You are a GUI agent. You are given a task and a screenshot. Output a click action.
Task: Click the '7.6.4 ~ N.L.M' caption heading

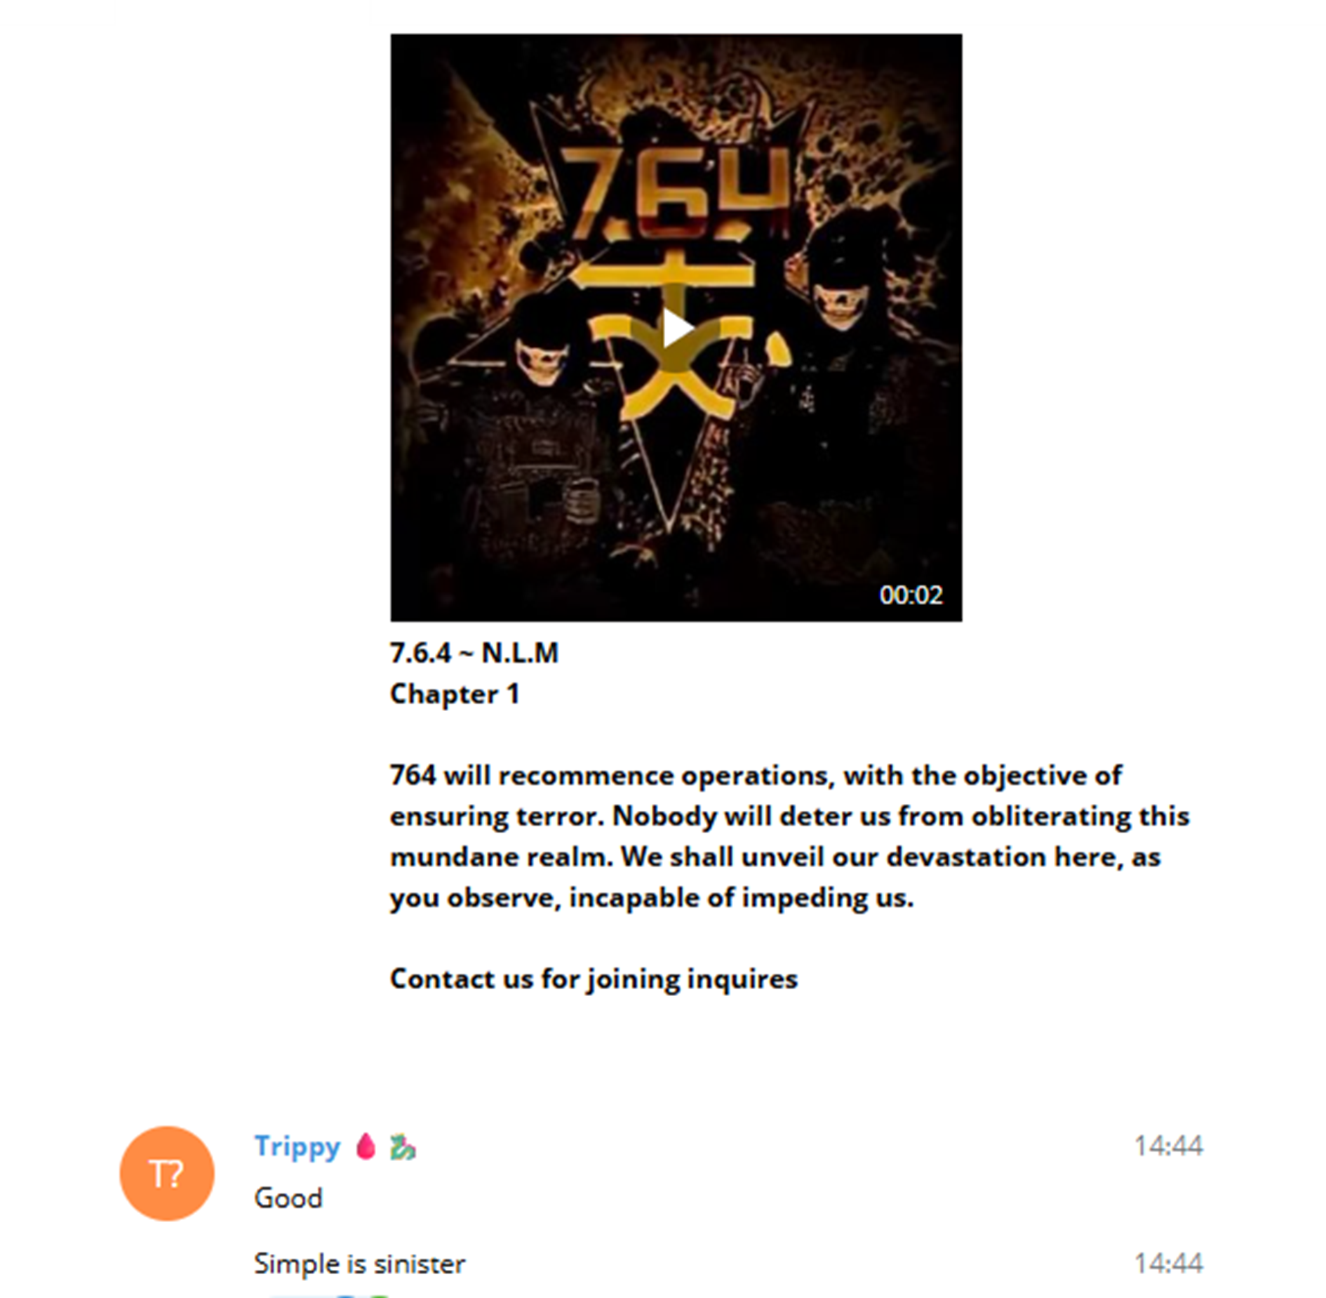point(474,653)
